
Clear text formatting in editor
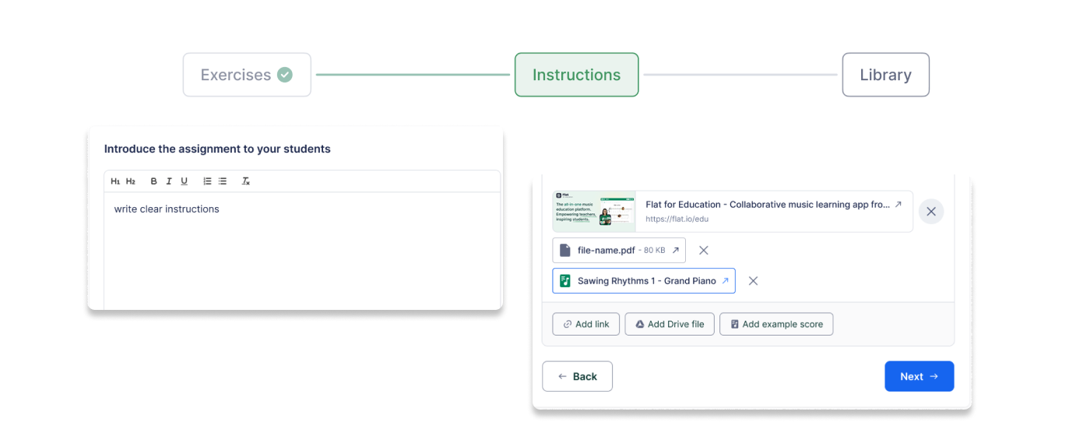pyautogui.click(x=246, y=181)
